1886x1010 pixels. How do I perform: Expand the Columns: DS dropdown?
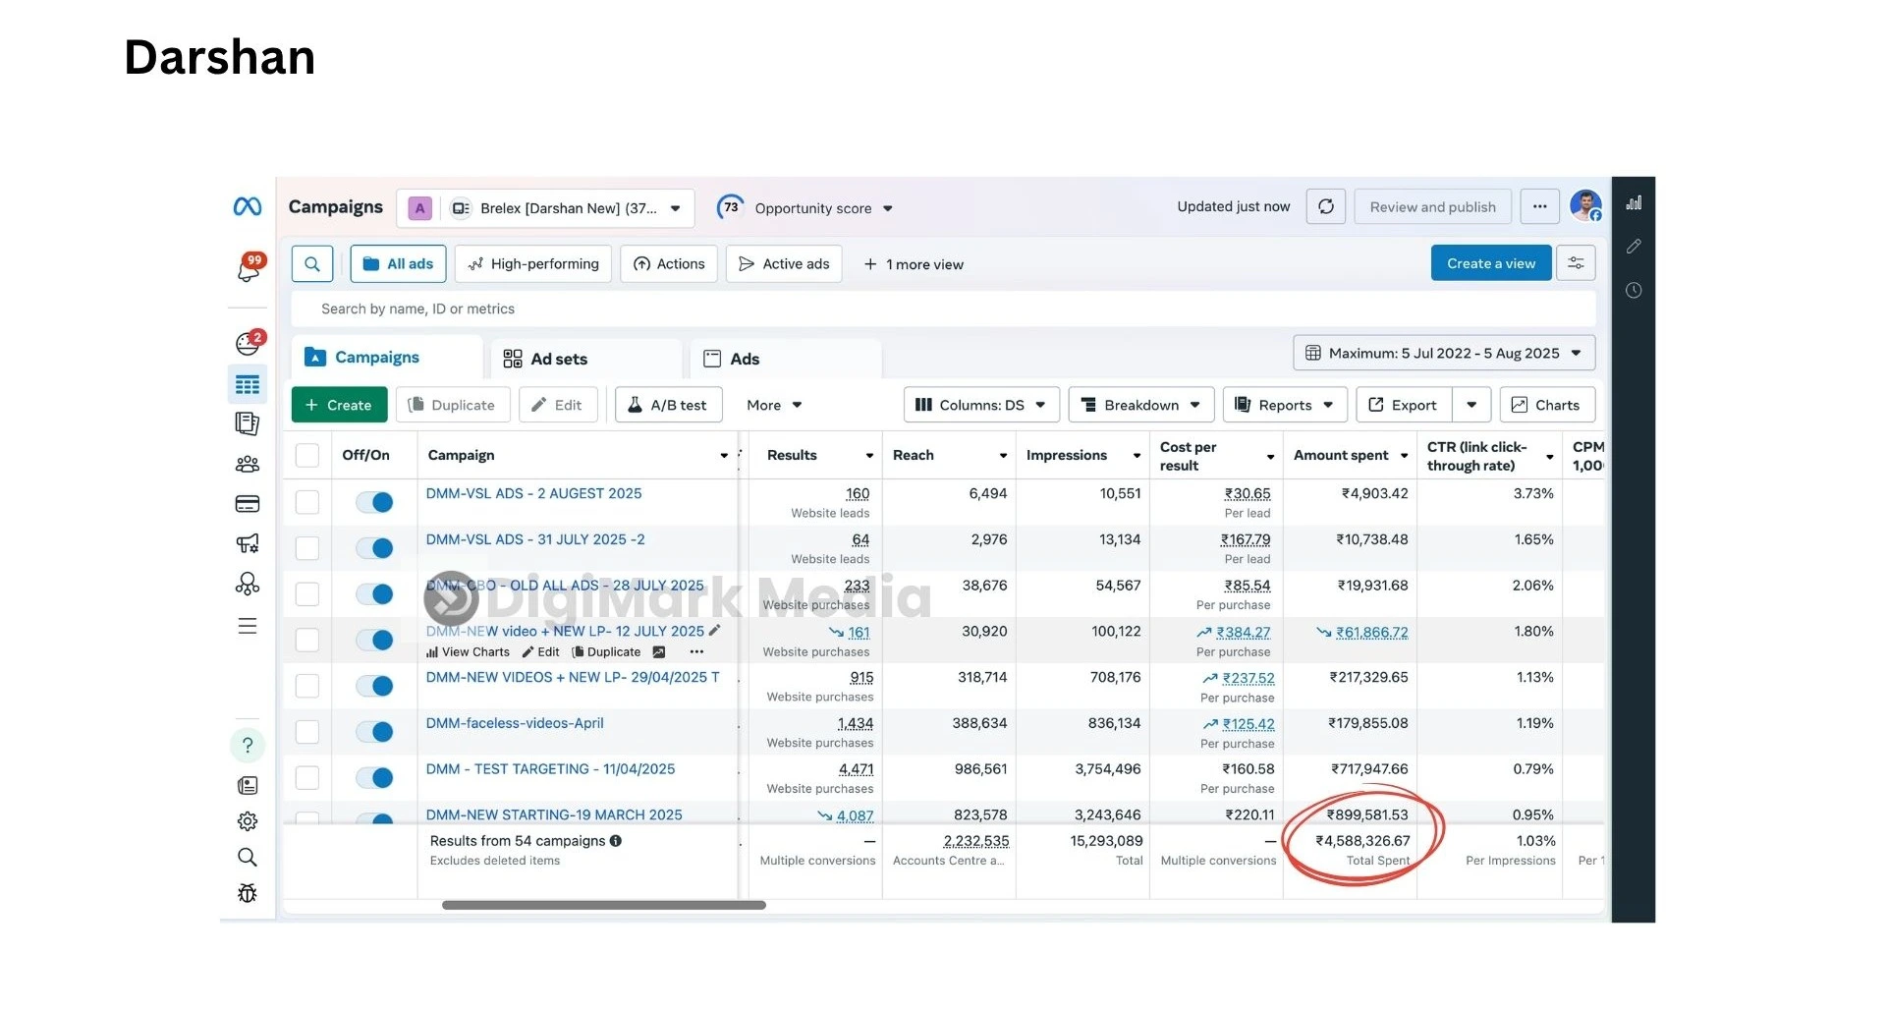(x=980, y=405)
